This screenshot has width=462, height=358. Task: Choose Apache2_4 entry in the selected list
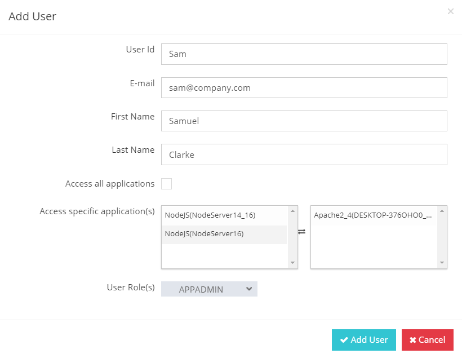372,215
